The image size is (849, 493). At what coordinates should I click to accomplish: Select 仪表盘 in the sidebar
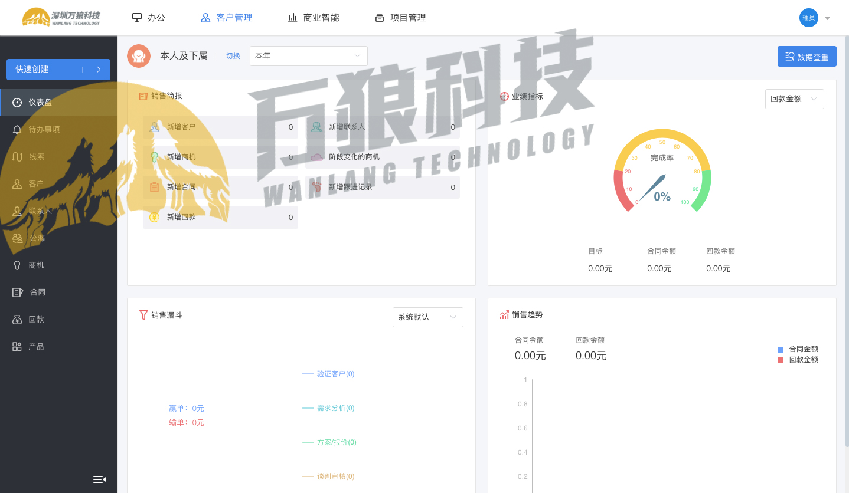pos(58,102)
